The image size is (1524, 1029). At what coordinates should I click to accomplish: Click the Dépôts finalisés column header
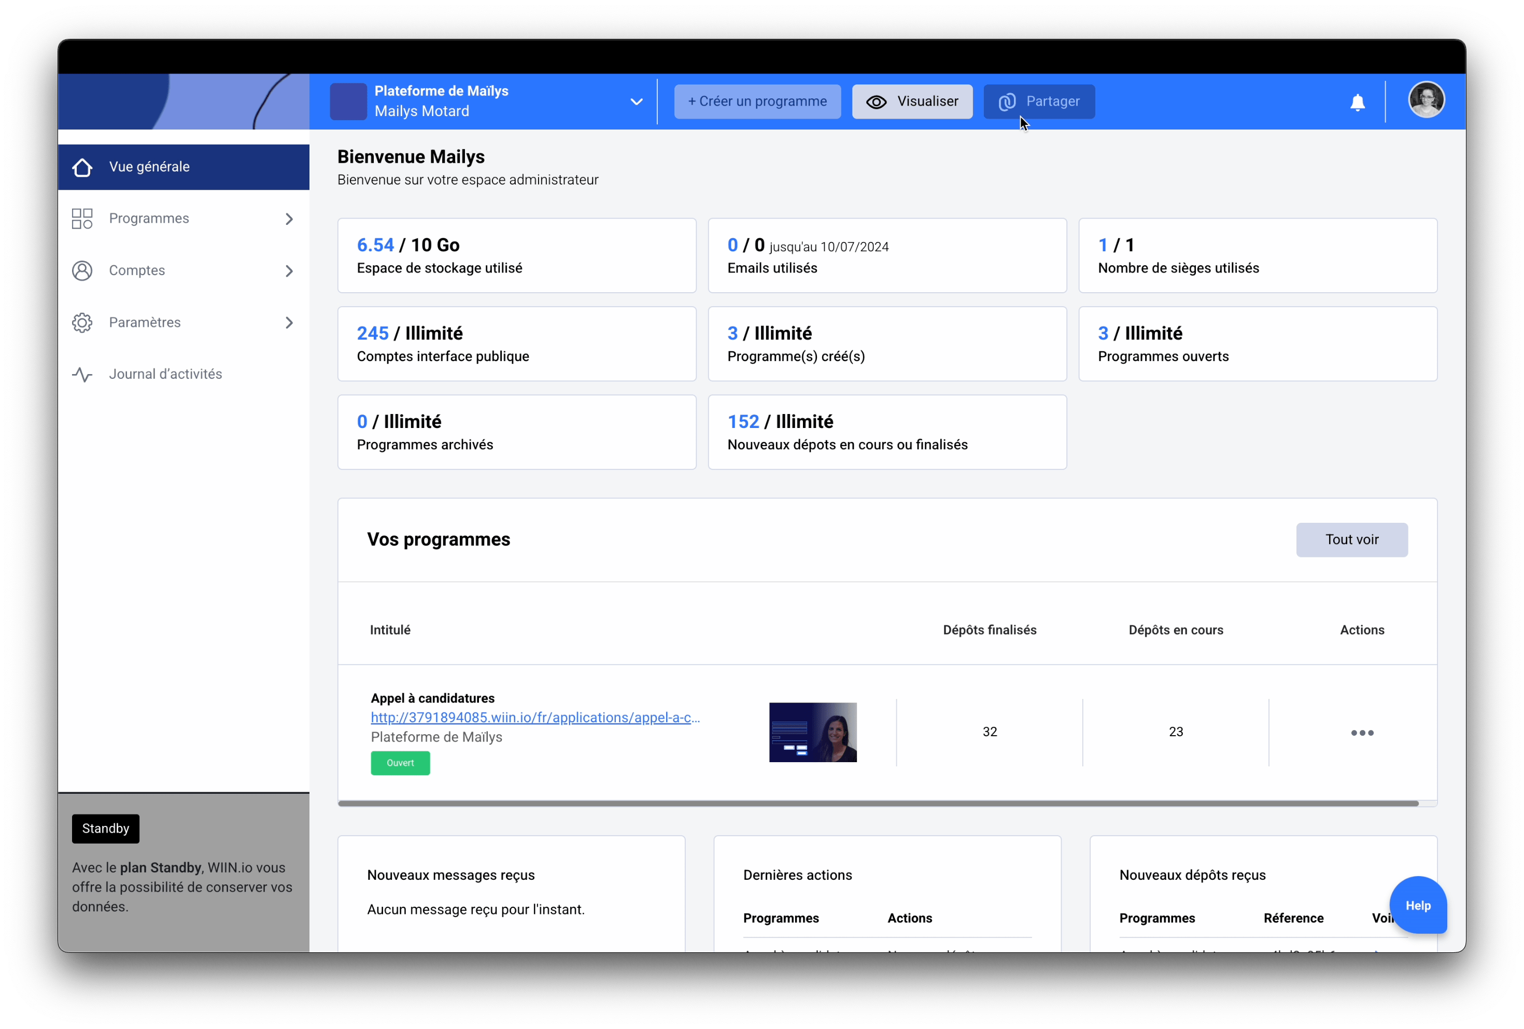click(990, 630)
